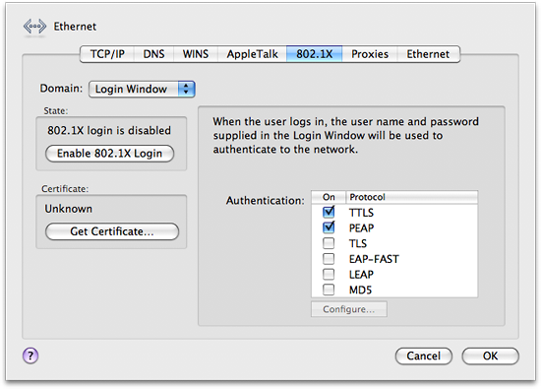Open the help question mark button
The image size is (541, 389).
[x=30, y=356]
